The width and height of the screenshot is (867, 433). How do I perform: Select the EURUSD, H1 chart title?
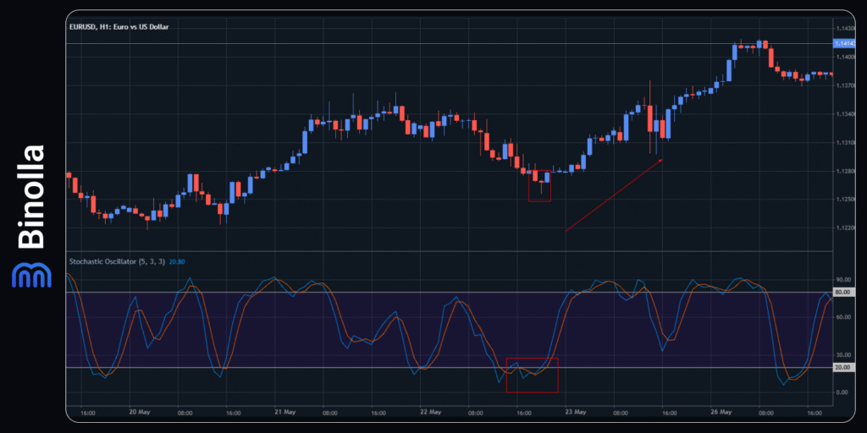point(119,28)
